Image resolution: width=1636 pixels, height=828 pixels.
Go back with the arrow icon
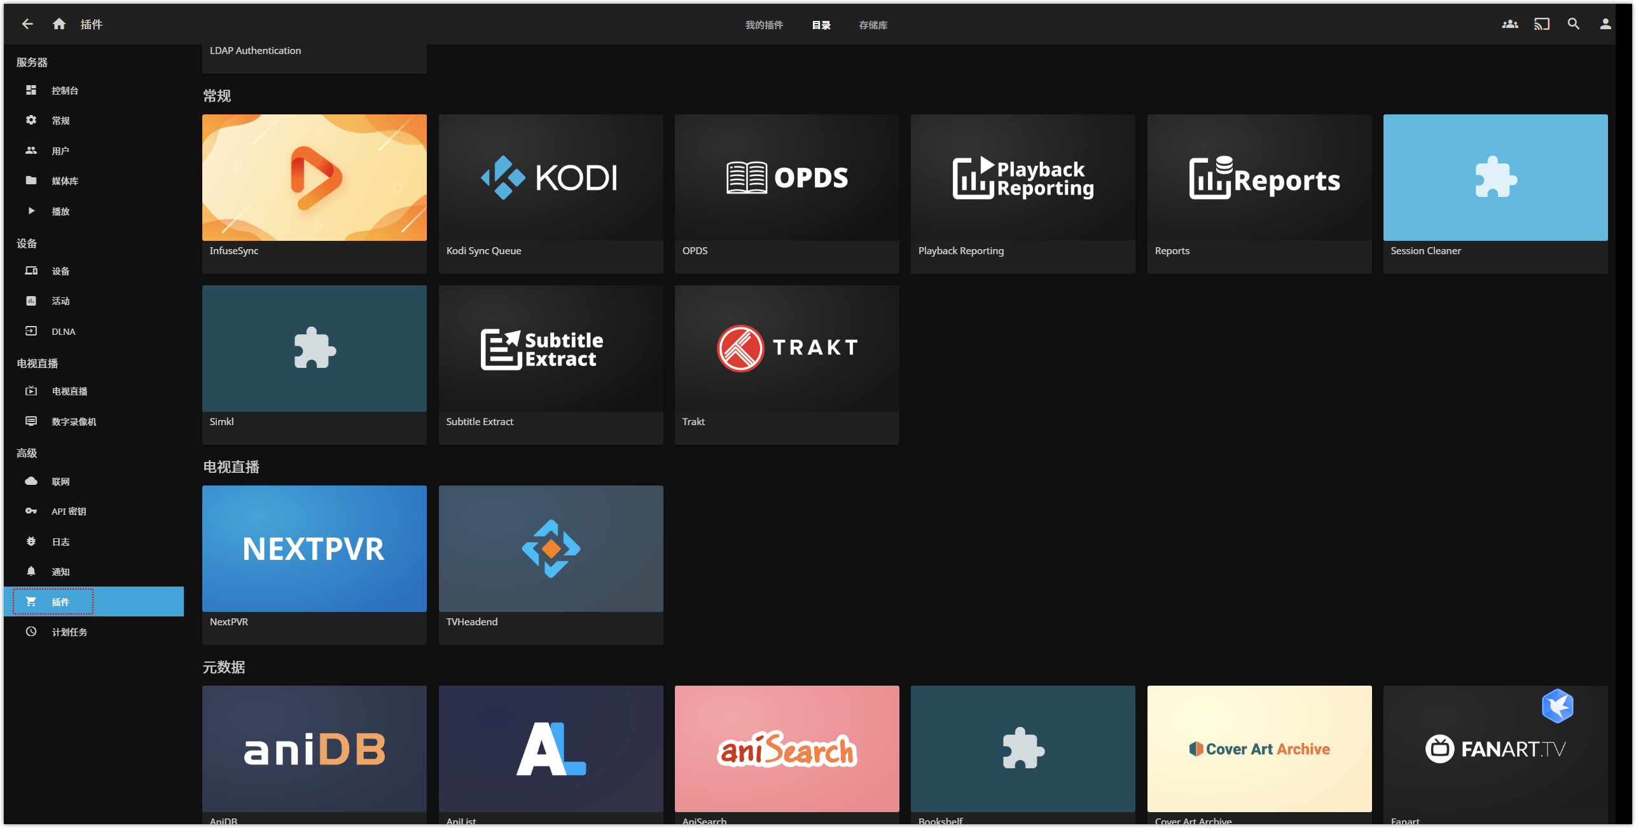27,24
